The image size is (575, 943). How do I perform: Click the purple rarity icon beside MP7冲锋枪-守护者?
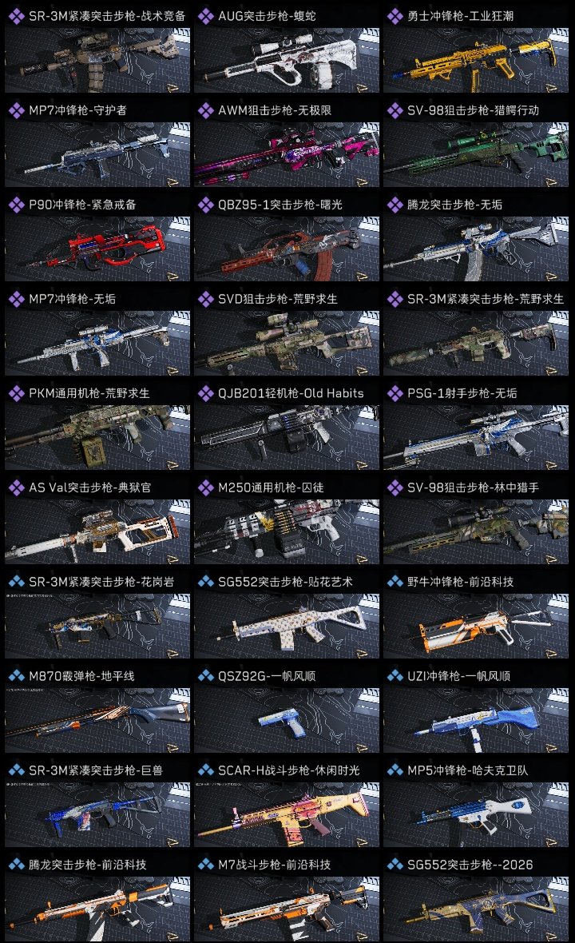tap(16, 110)
